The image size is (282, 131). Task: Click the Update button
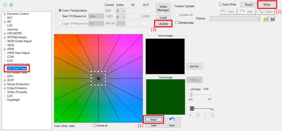[x=163, y=24]
